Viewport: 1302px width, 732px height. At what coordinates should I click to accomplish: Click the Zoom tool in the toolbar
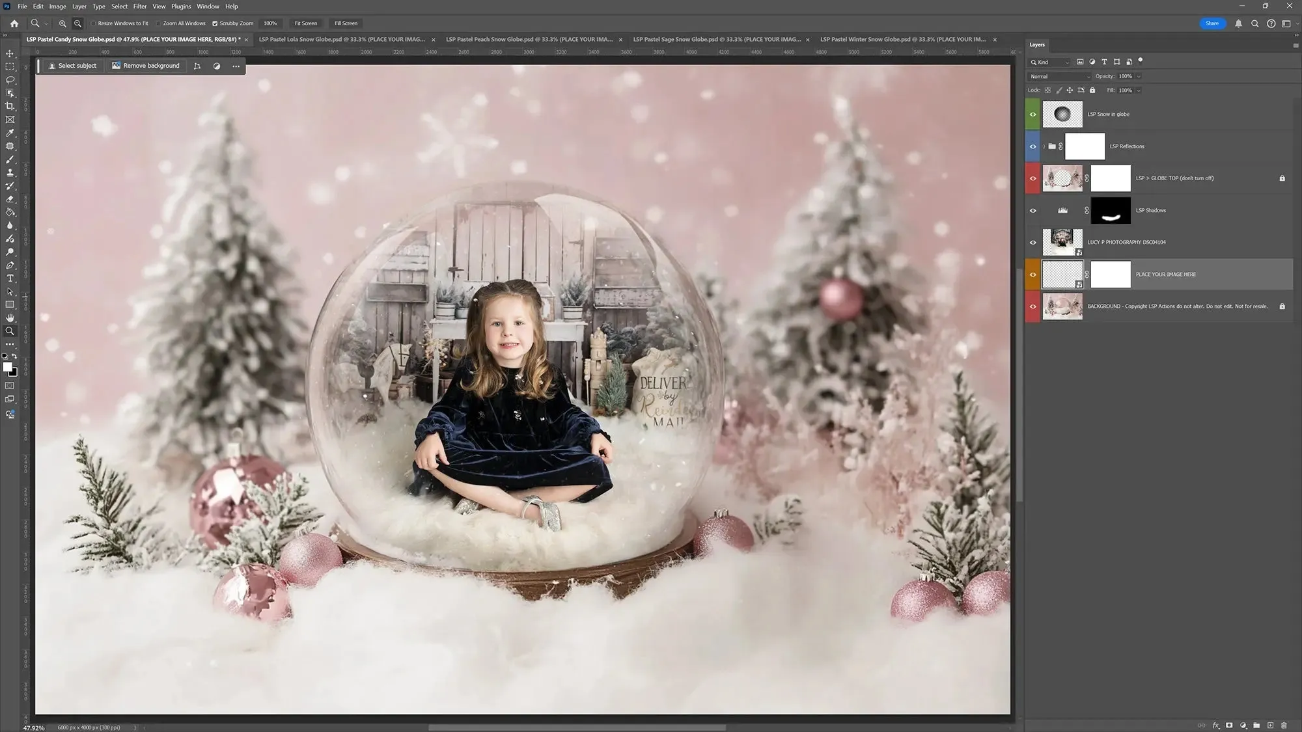tap(10, 331)
